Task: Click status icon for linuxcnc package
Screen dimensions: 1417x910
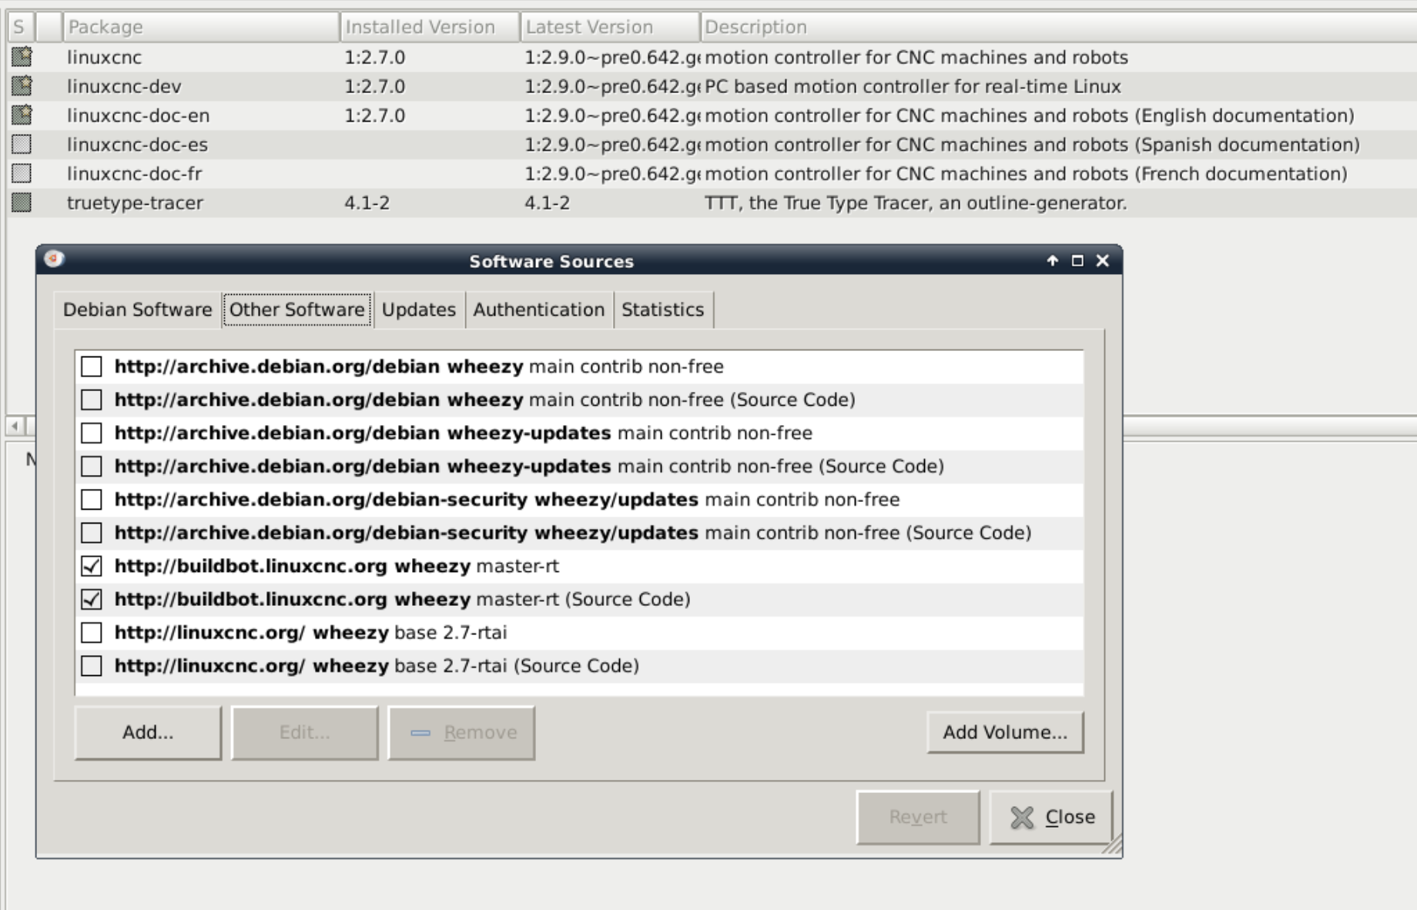Action: tap(22, 57)
